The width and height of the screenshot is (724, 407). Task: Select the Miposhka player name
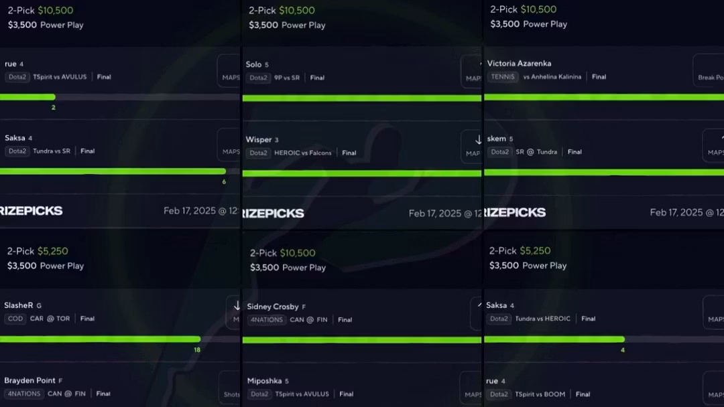[264, 381]
